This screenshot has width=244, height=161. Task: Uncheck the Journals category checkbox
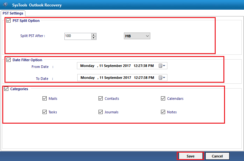tap(100, 112)
